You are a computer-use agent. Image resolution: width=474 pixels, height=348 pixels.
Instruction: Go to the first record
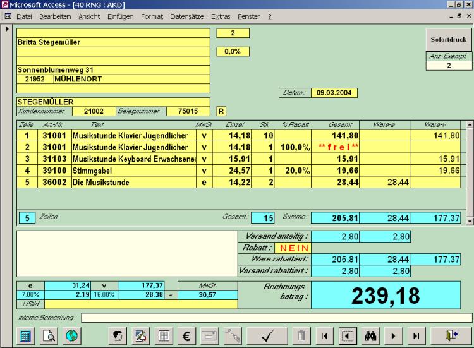pos(324,336)
